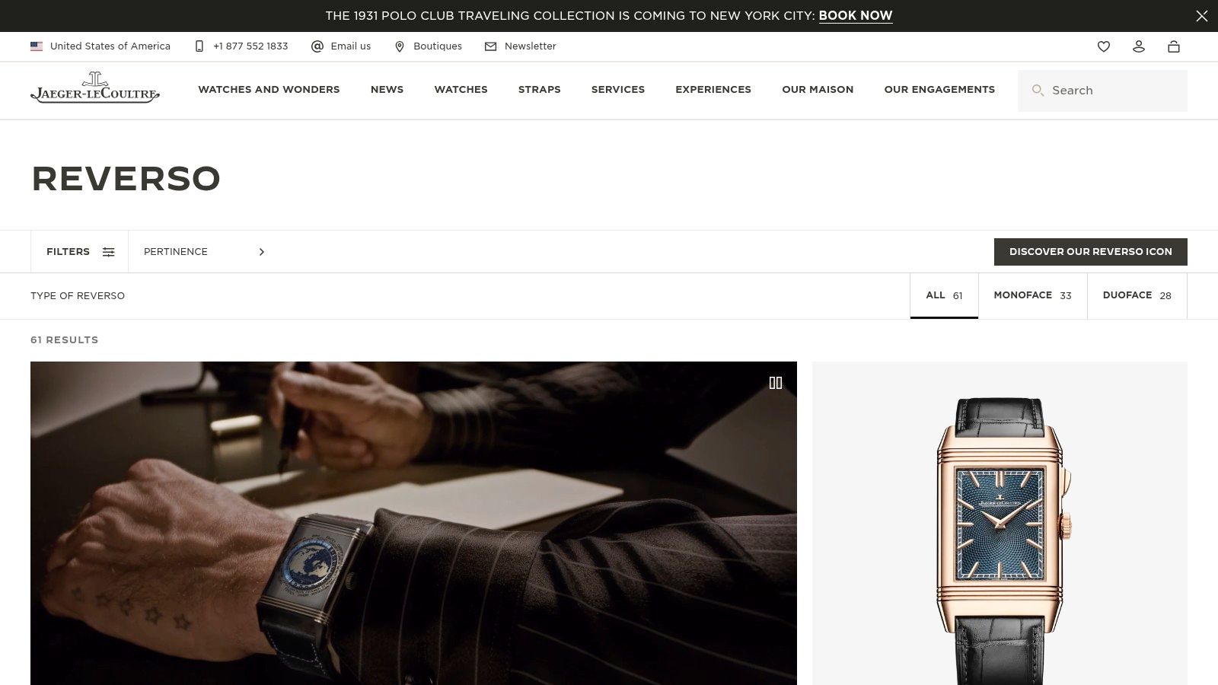Open NEWS menu item
Screen dimensions: 1218x685
coord(387,90)
